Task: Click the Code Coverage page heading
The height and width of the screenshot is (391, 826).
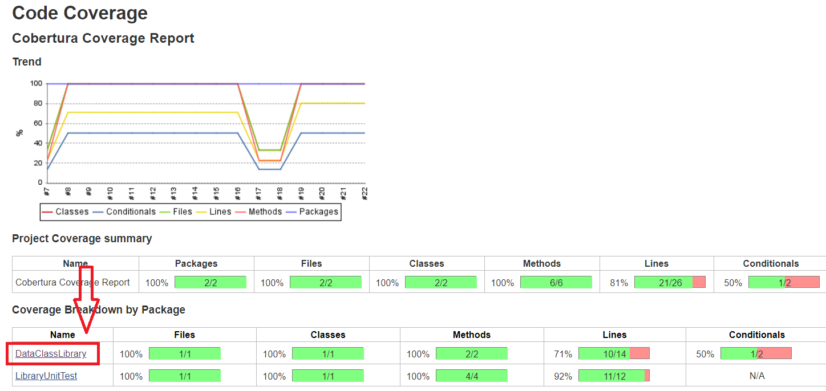Action: click(80, 13)
